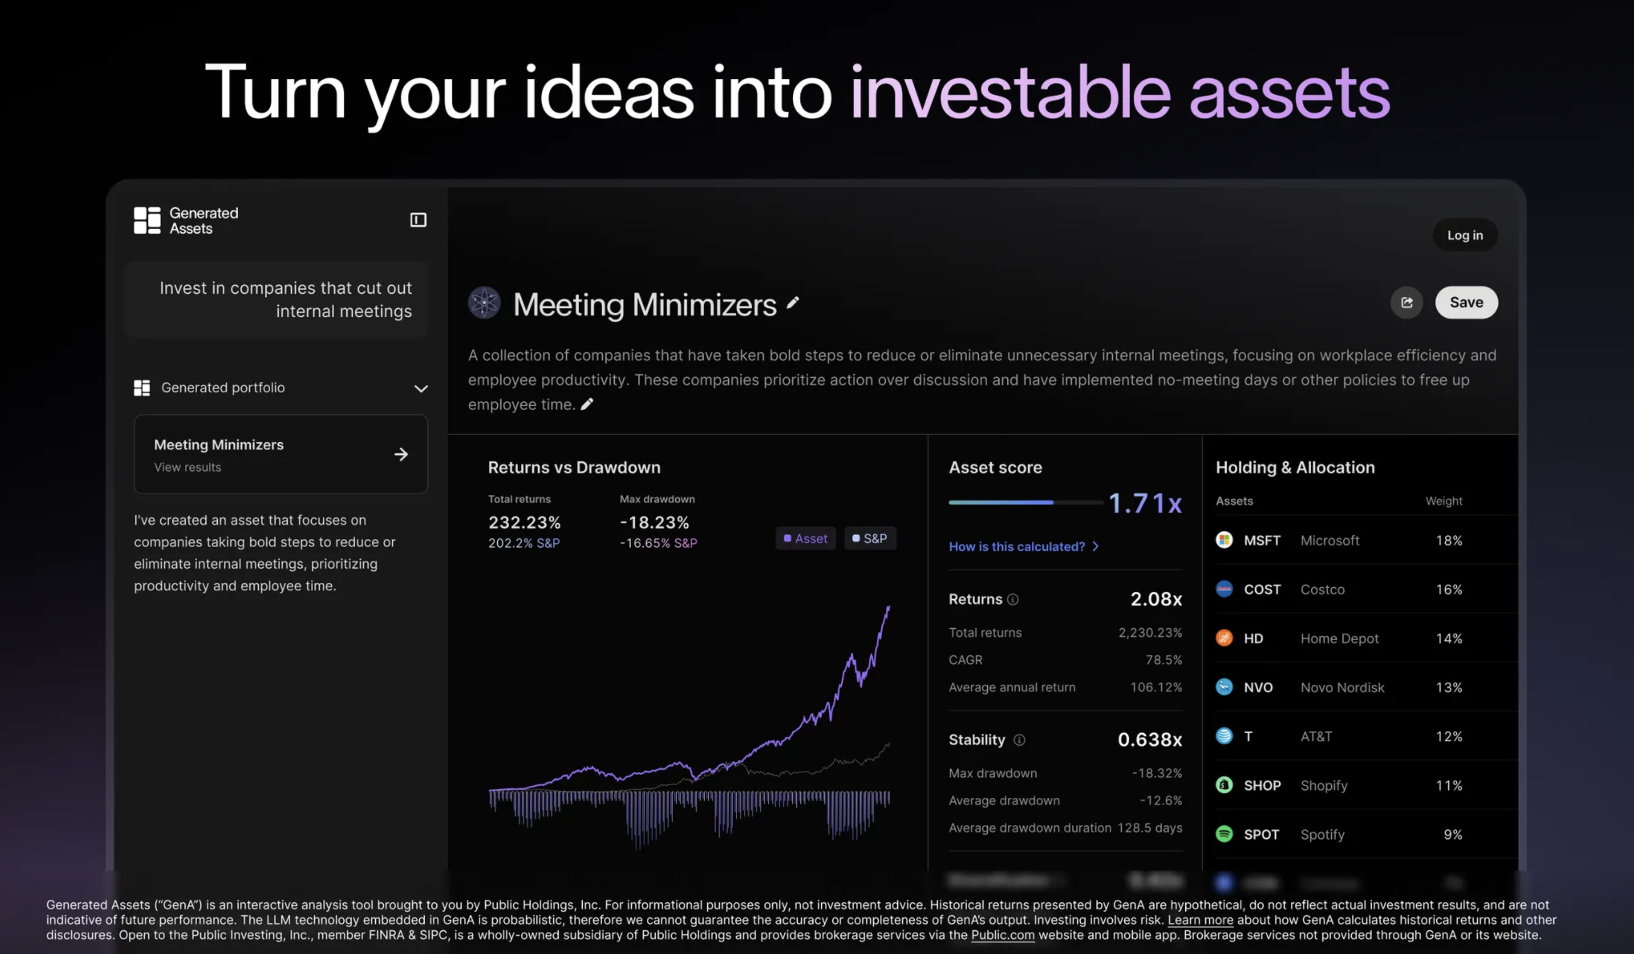Toggle the Asset series on the chart legend
Viewport: 1634px width, 954px height.
coord(805,539)
